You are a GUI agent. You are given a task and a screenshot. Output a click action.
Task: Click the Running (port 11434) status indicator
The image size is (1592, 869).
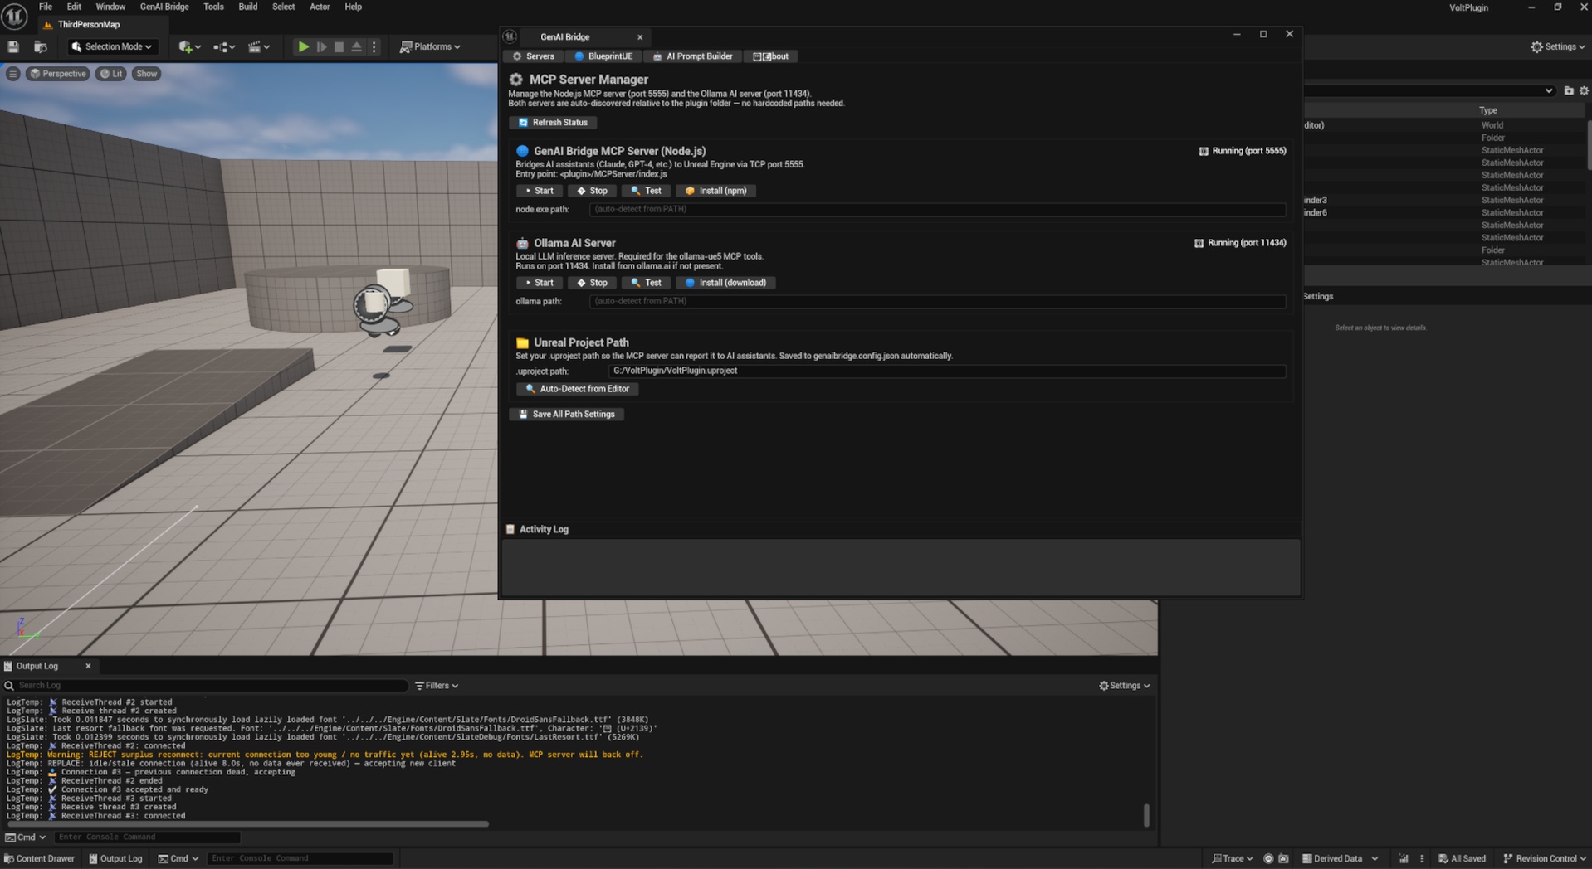[x=1240, y=243]
